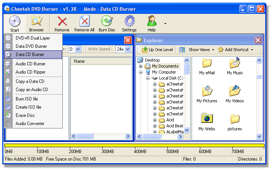Screen dimensions: 272x171
Task: Open the Browser toolbar button
Action: [37, 24]
